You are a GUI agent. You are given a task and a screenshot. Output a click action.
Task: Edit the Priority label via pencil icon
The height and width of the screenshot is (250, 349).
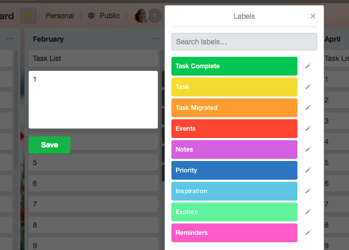[x=308, y=170]
